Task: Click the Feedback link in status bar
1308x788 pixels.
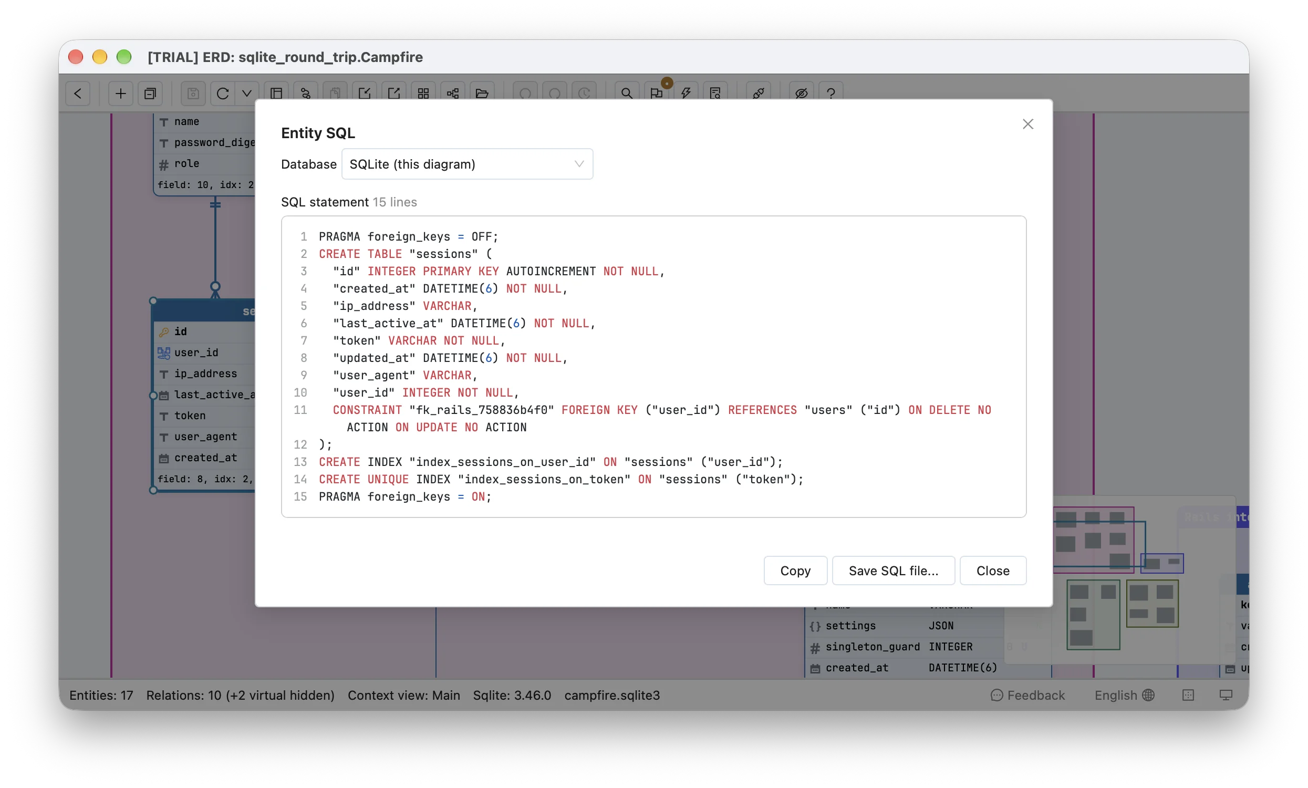Action: click(1027, 695)
